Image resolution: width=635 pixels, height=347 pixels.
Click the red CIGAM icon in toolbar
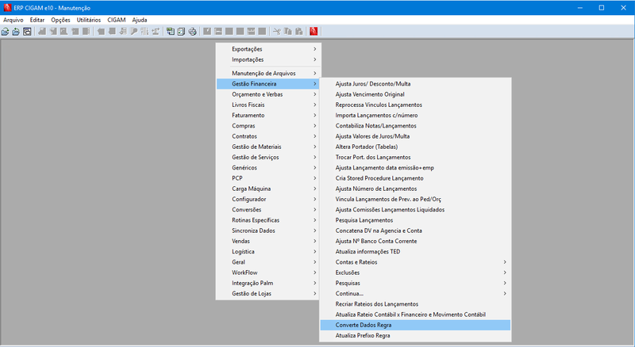coord(314,31)
